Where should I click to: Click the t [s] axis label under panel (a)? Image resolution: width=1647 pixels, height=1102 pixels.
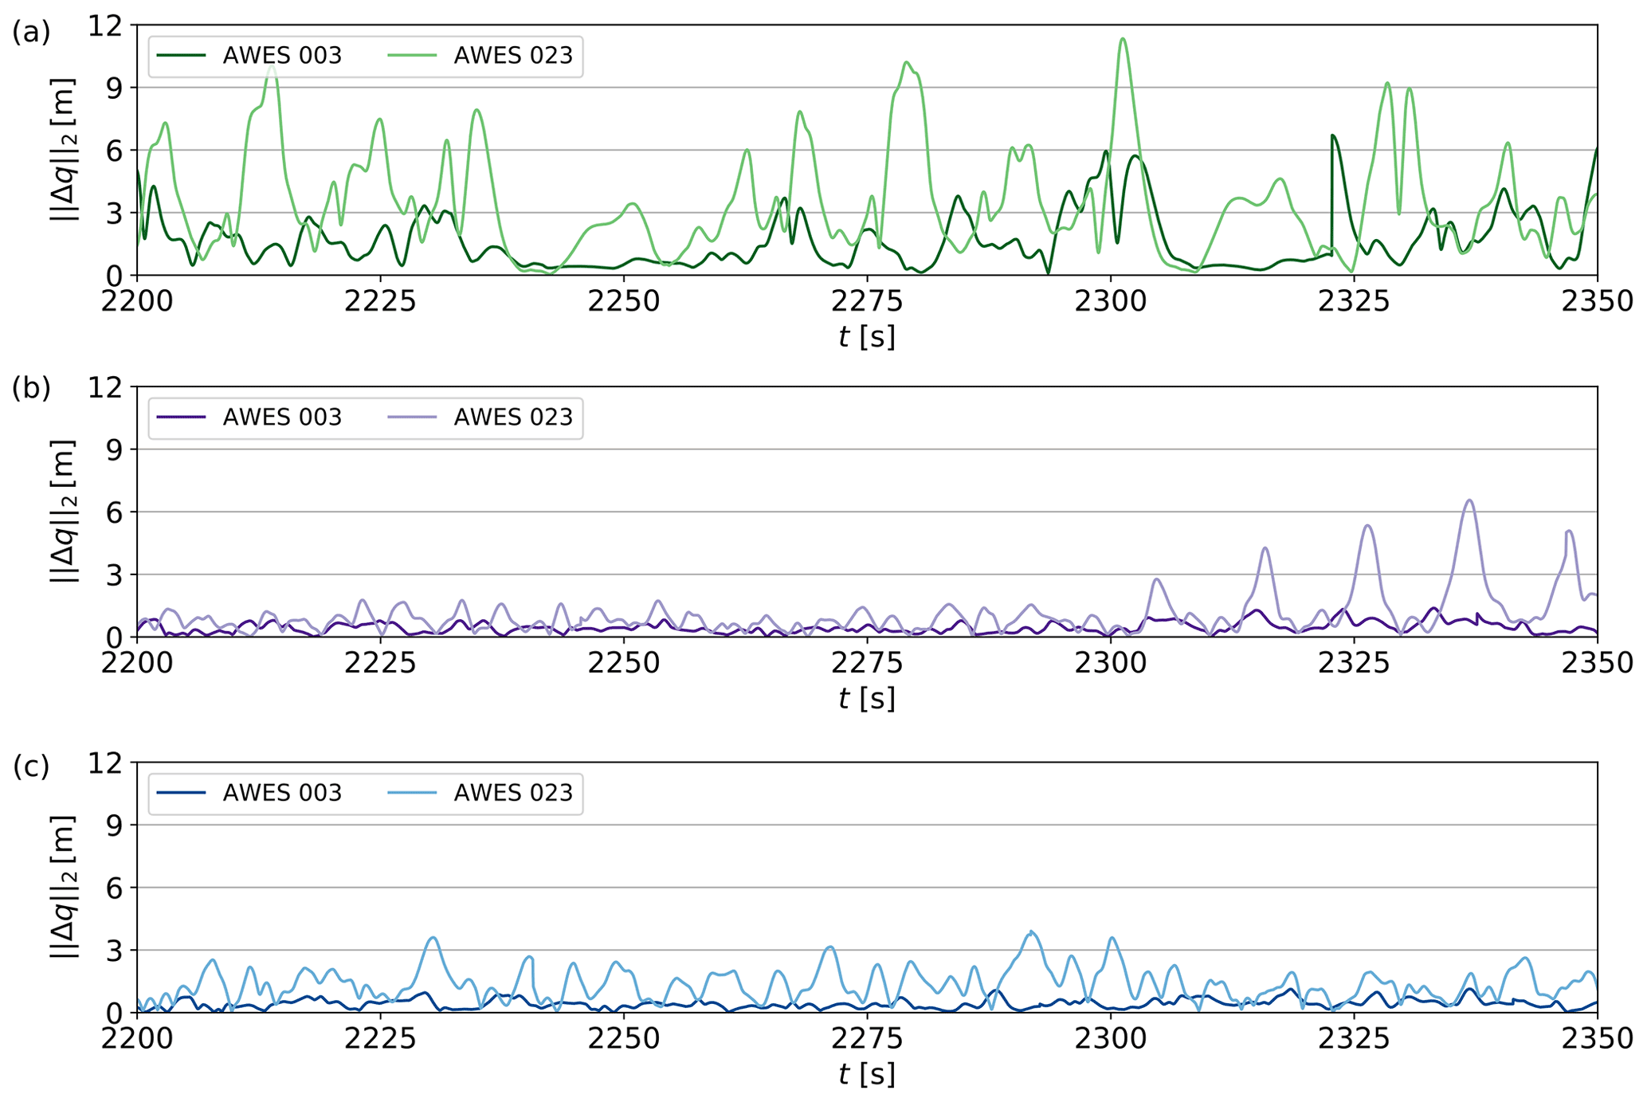(x=866, y=337)
